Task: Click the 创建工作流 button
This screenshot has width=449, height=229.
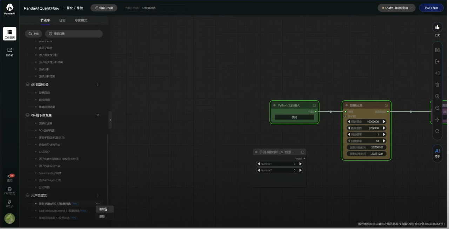Action: click(x=104, y=8)
